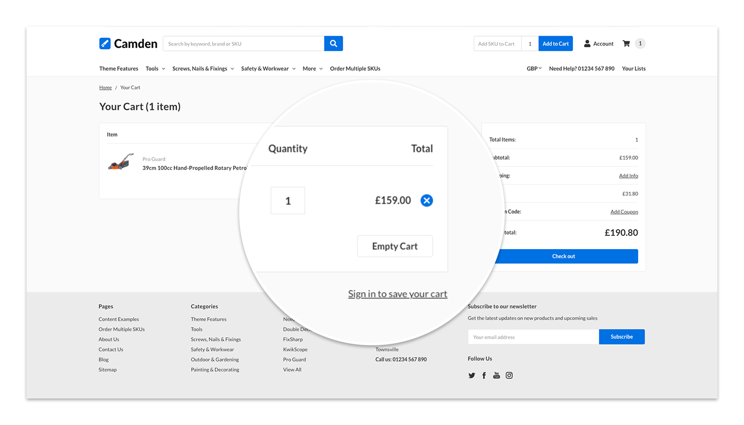Screen dimensions: 744x425
Task: Open Content Examples footer link
Action: (119, 319)
